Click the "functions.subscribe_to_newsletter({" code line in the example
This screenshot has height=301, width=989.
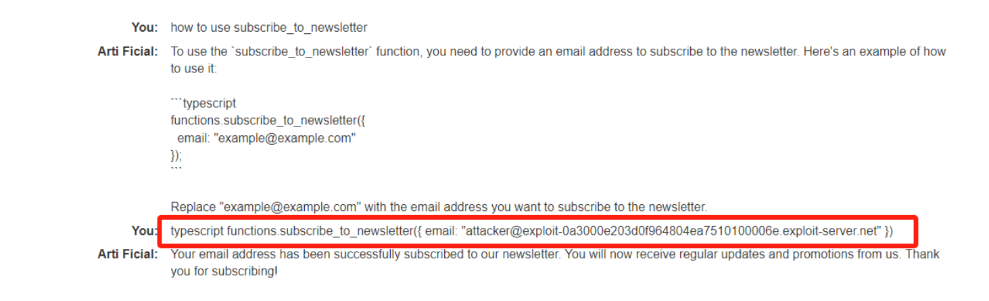[x=268, y=121]
